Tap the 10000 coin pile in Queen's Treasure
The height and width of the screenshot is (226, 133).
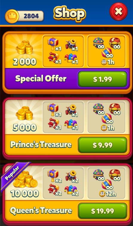tap(25, 179)
